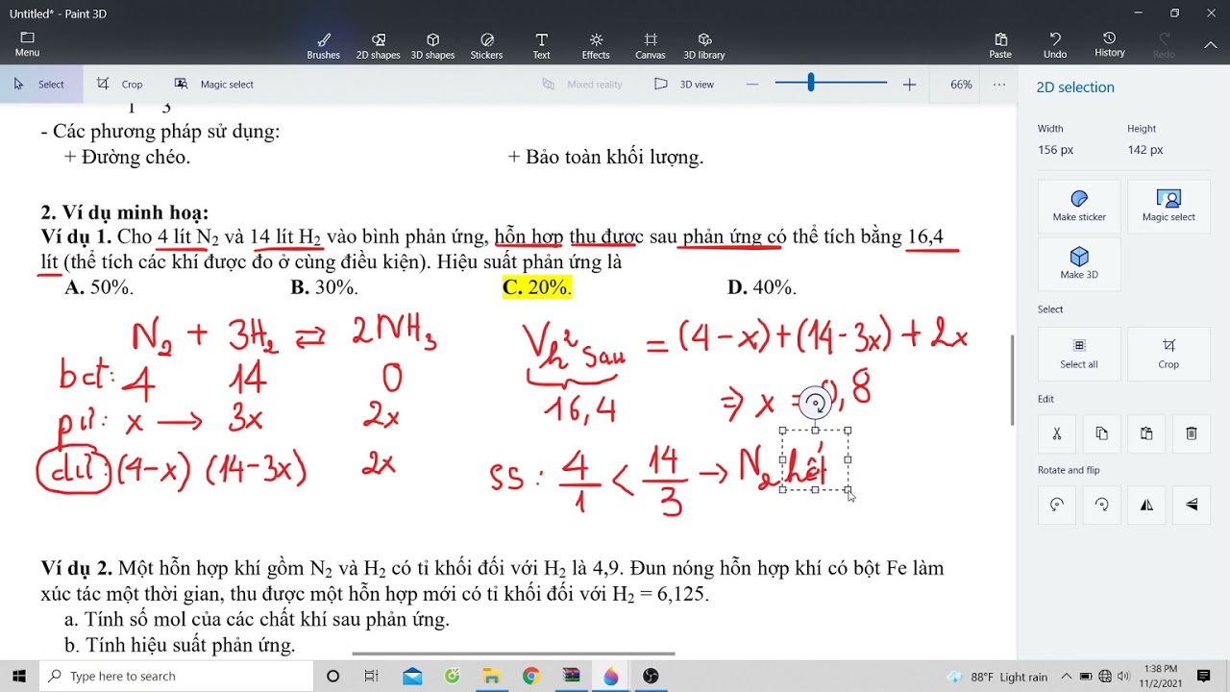Click Magic select in the side panel

click(x=1168, y=207)
